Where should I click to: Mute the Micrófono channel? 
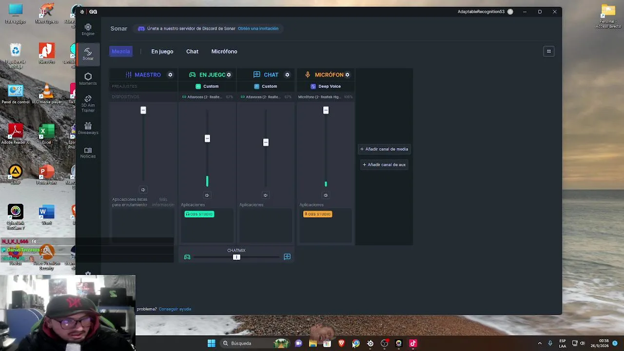[326, 195]
